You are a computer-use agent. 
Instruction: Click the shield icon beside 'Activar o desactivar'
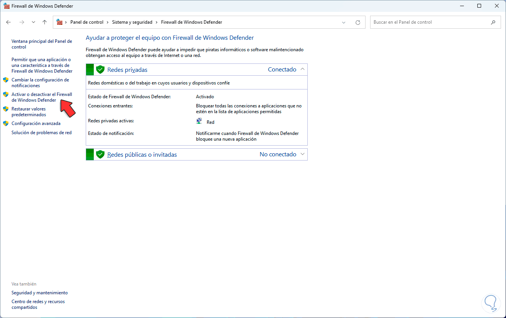6,94
